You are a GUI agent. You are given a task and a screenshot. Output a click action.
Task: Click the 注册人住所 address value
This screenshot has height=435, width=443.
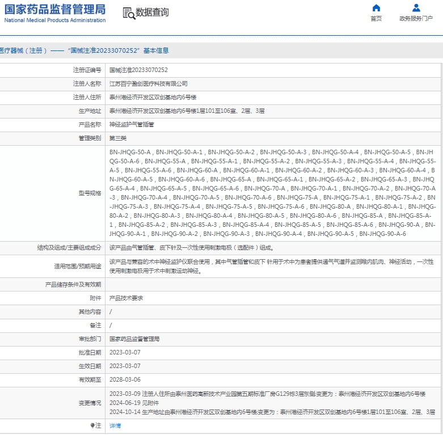(x=153, y=97)
